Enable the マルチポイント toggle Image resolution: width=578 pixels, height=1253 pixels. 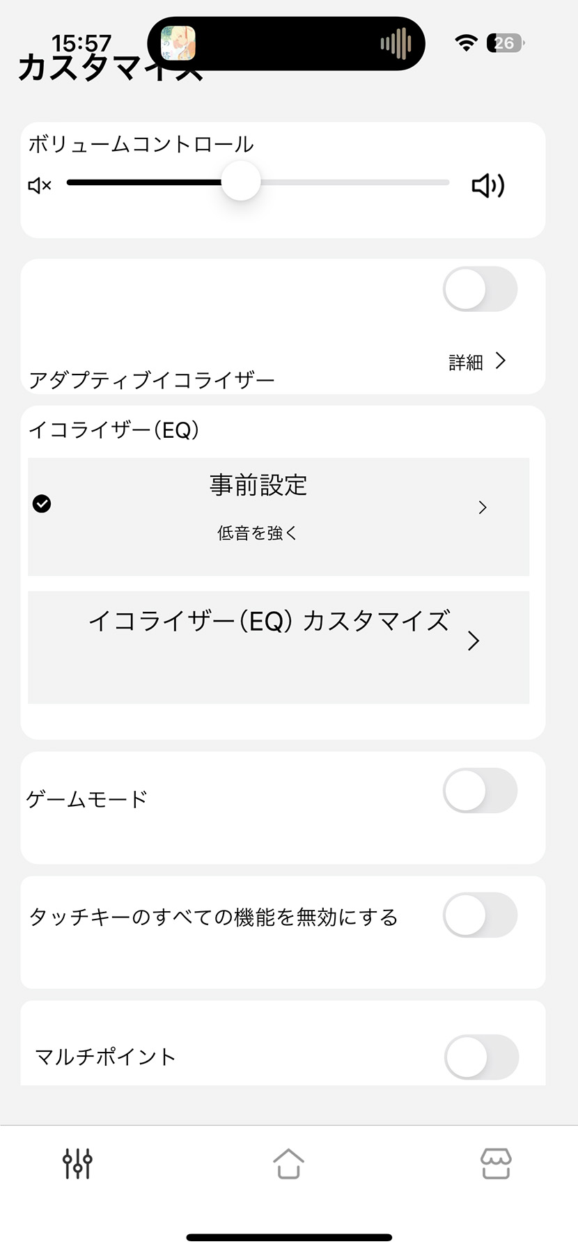(481, 1057)
